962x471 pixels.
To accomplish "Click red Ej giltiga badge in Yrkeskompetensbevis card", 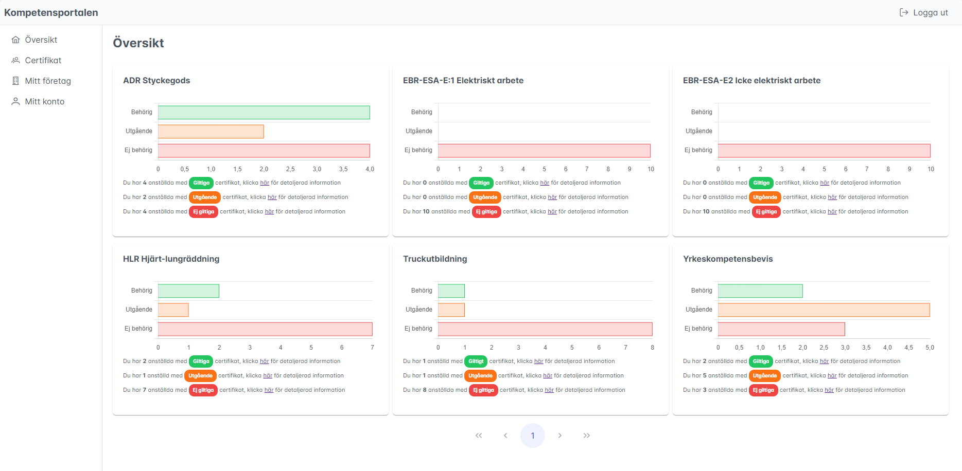I will point(763,390).
